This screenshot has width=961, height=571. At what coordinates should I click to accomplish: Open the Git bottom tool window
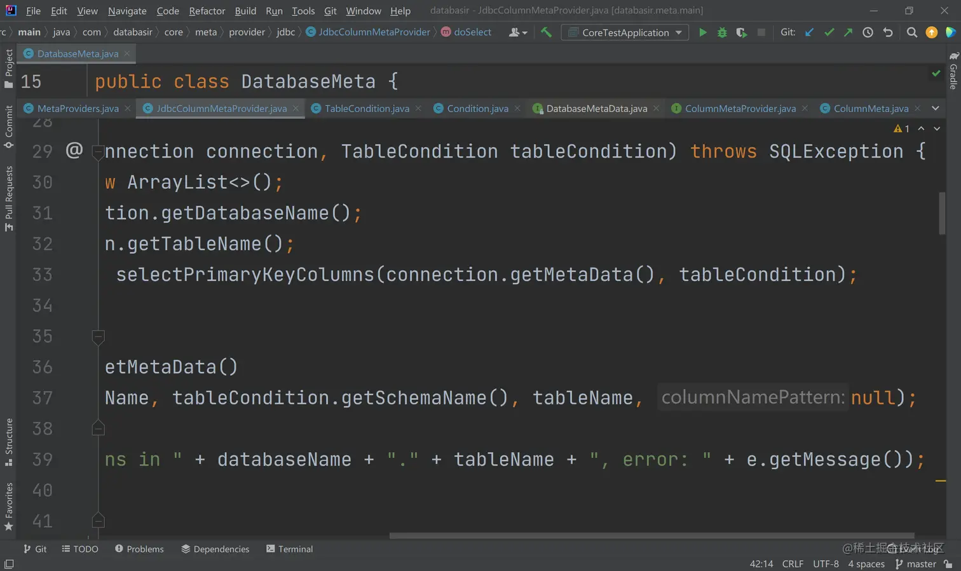35,549
